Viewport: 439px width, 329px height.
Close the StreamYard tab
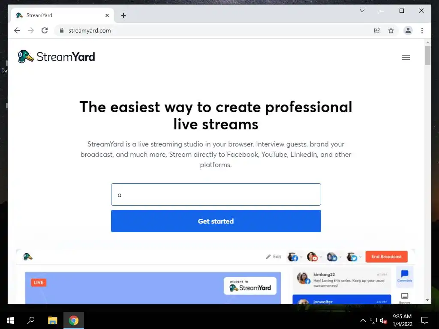(107, 15)
